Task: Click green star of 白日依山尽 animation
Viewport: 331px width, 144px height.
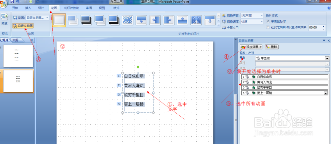Action: point(254,77)
